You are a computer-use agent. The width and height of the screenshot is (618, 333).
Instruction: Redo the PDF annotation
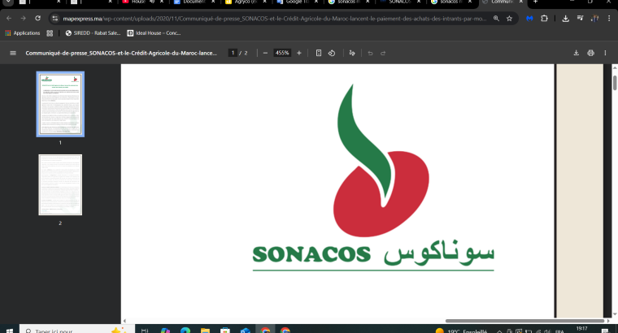383,53
